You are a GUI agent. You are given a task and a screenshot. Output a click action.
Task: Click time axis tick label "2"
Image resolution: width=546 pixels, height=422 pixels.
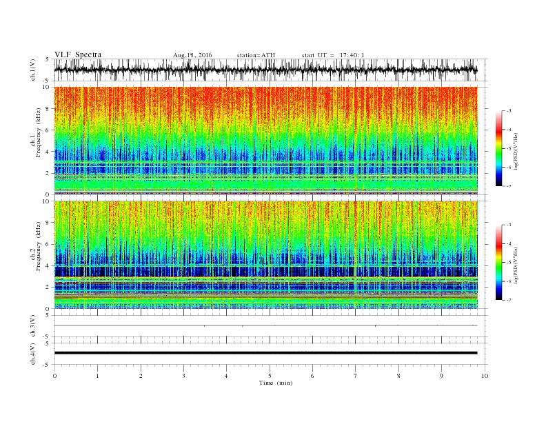(141, 376)
